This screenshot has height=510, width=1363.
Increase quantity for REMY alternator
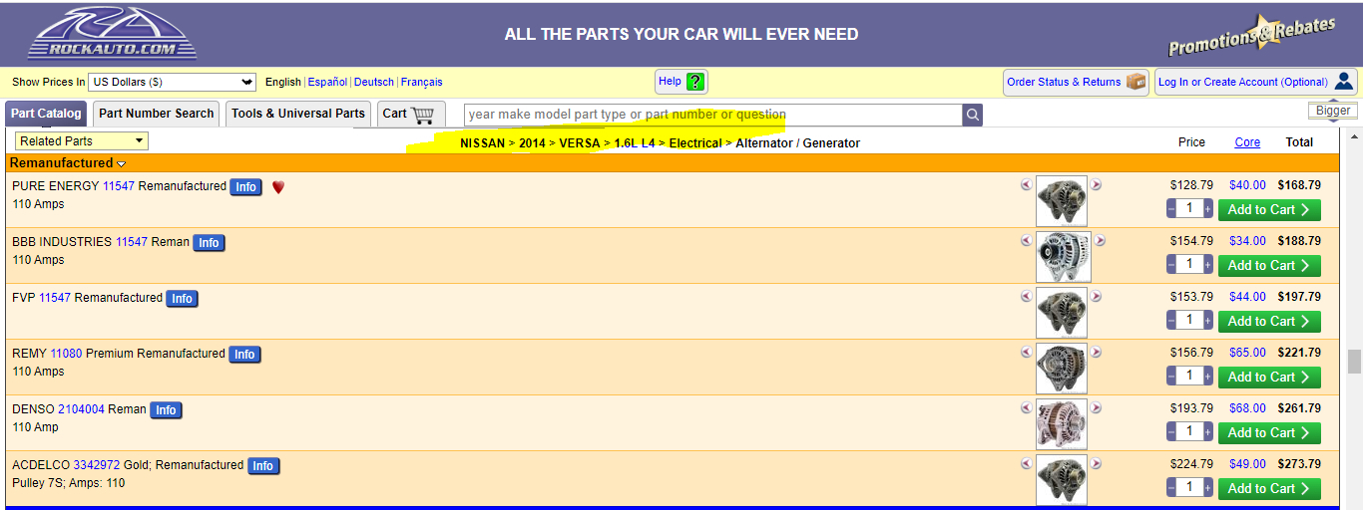point(1208,377)
